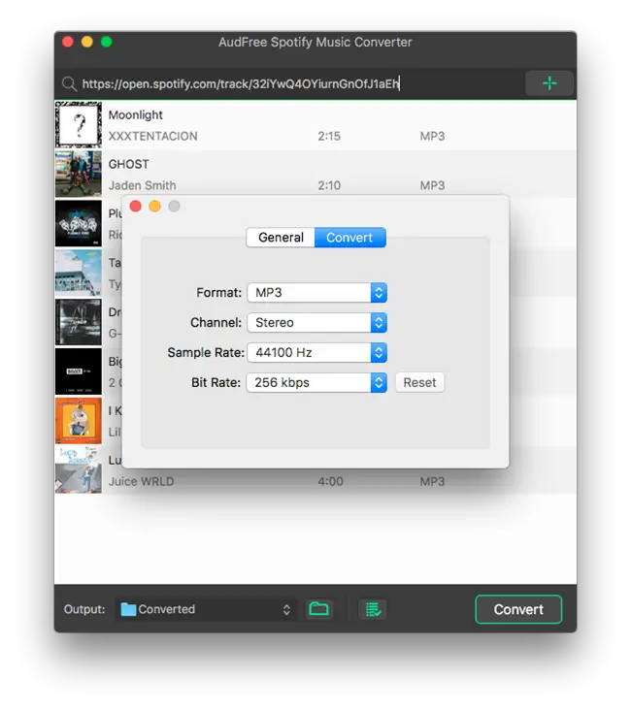The image size is (631, 710).
Task: Click the black album cover thumbnail
Action: pos(79,371)
